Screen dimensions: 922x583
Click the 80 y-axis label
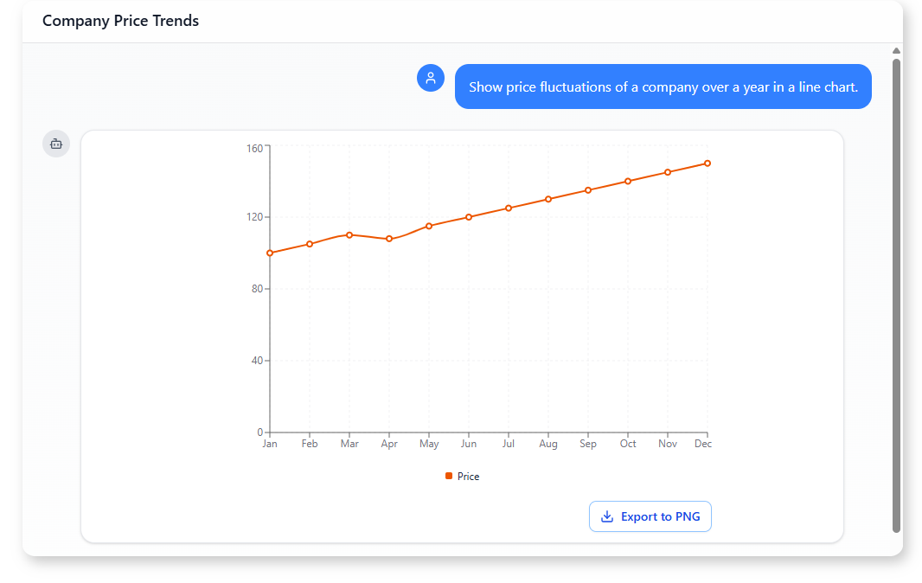click(257, 289)
